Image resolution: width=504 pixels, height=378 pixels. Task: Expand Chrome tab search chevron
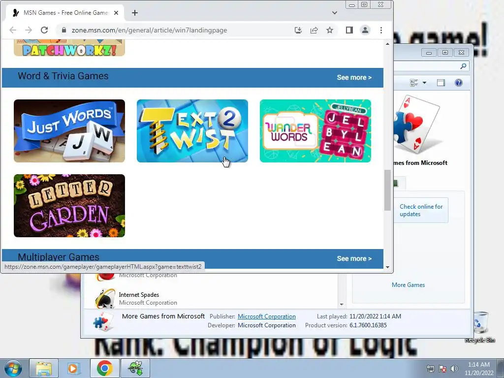point(335,13)
